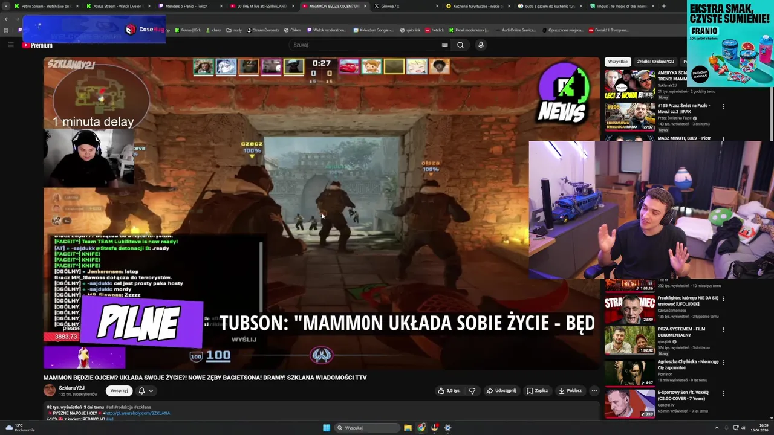Click the Wesprzyj join button

point(119,391)
